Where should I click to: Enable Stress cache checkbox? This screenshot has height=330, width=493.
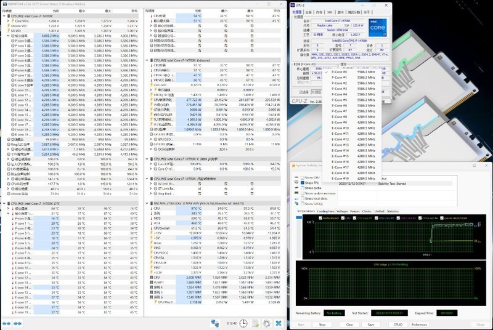303,188
